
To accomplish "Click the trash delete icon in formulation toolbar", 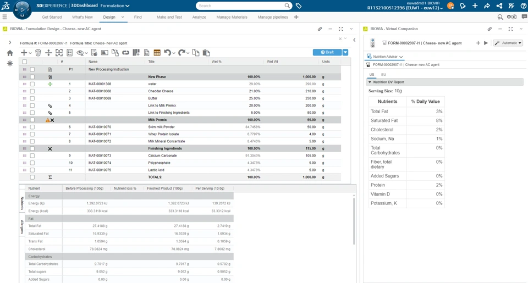I will (38, 53).
